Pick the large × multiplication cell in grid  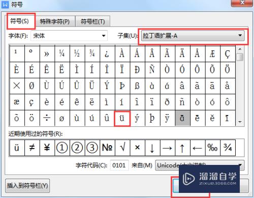click(17, 86)
